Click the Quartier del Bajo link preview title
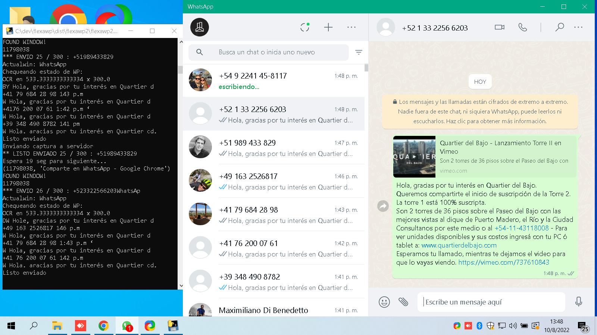Viewport: 597px width, 335px height. pos(500,147)
